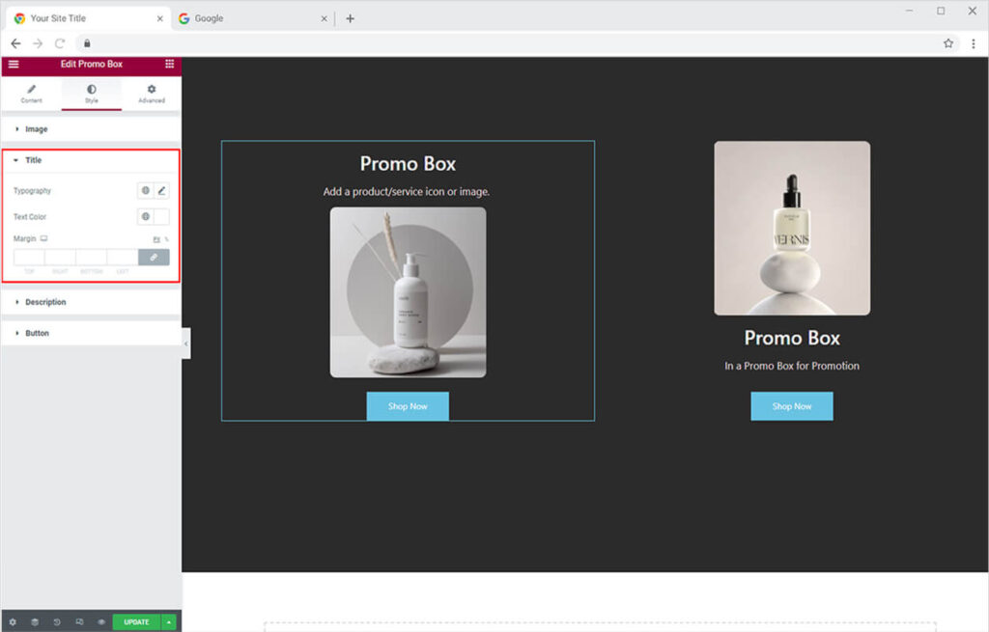Pick the title Text Color swatch
The image size is (989, 632).
(161, 217)
